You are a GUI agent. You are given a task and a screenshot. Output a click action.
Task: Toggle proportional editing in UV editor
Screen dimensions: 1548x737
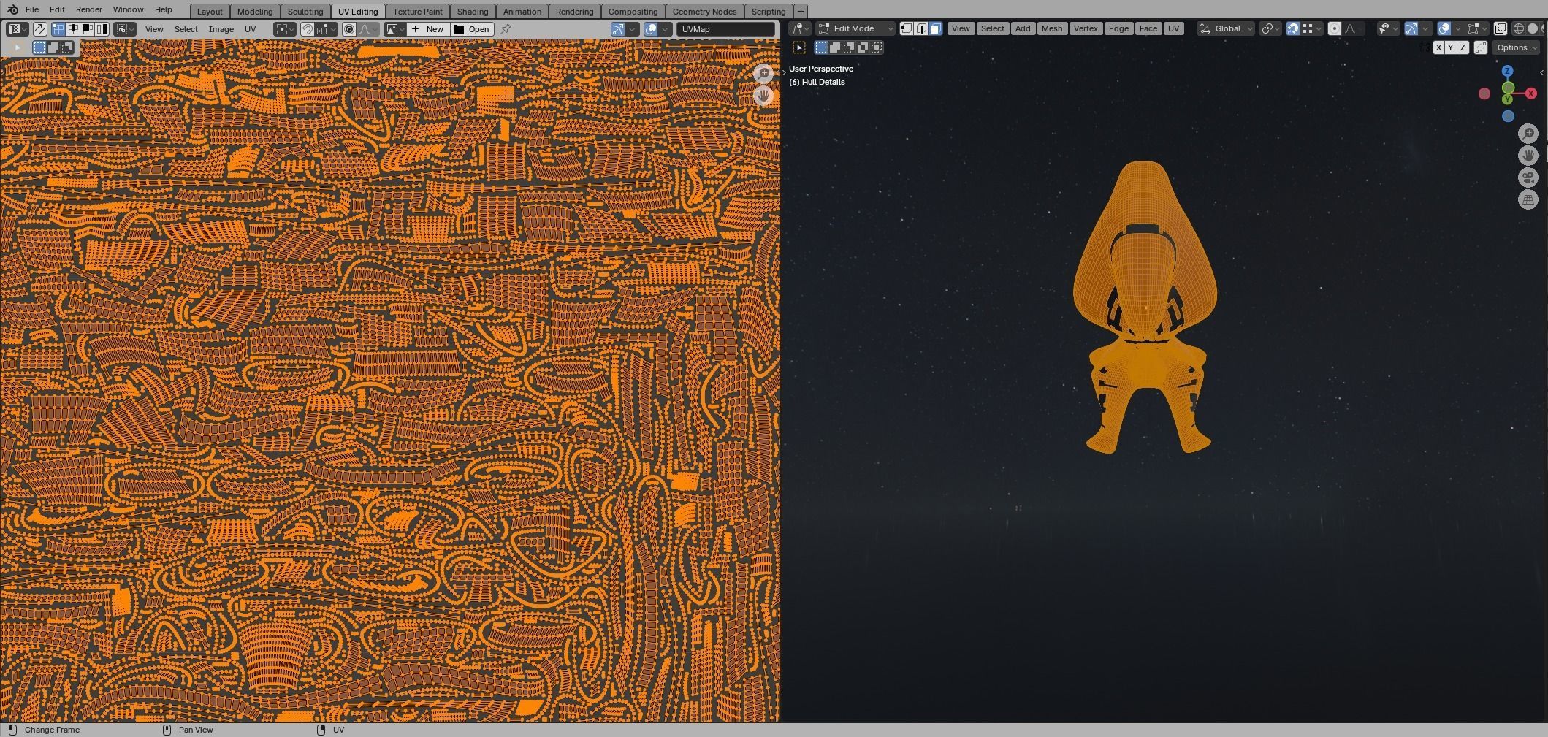pos(349,29)
